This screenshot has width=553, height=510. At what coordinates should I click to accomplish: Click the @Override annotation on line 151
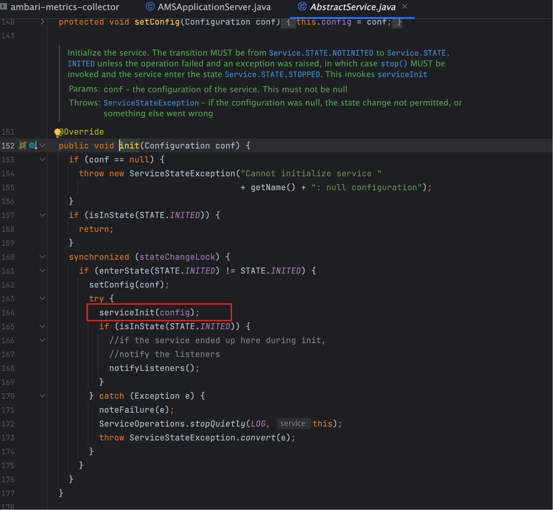coord(82,132)
